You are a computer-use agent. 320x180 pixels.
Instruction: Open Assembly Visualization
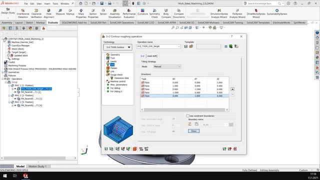[x=114, y=13]
